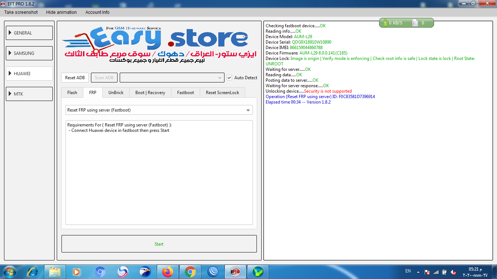
Task: Expand the HUAWEI section
Action: [29, 73]
